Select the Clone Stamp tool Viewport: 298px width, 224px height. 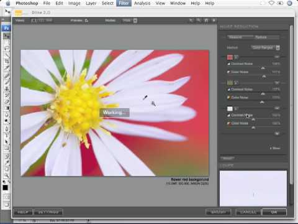(7, 89)
